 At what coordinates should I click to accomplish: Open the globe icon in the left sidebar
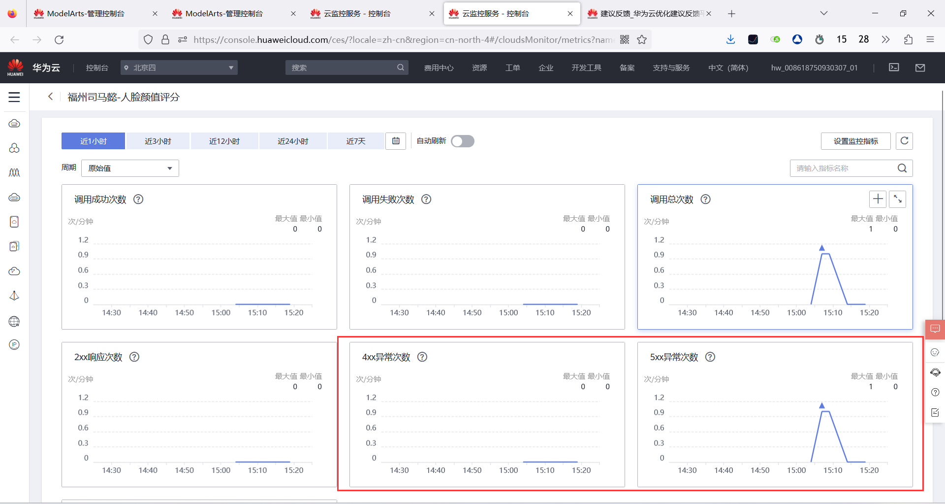pyautogui.click(x=14, y=322)
